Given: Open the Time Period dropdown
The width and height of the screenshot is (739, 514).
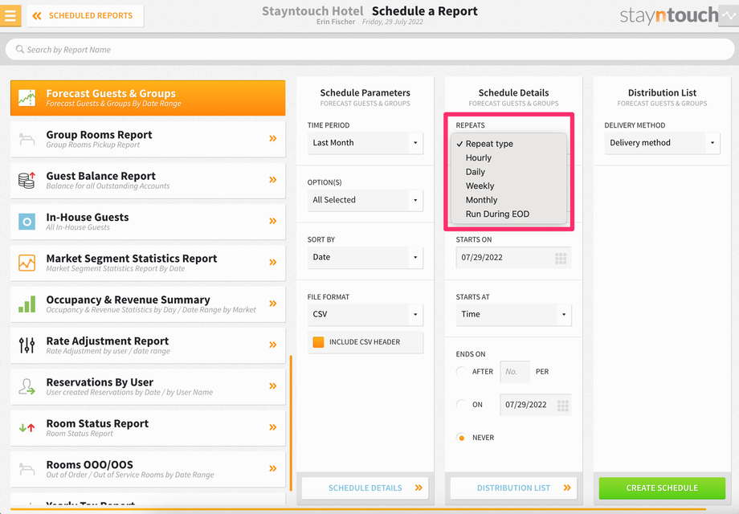Looking at the screenshot, I should coord(365,143).
